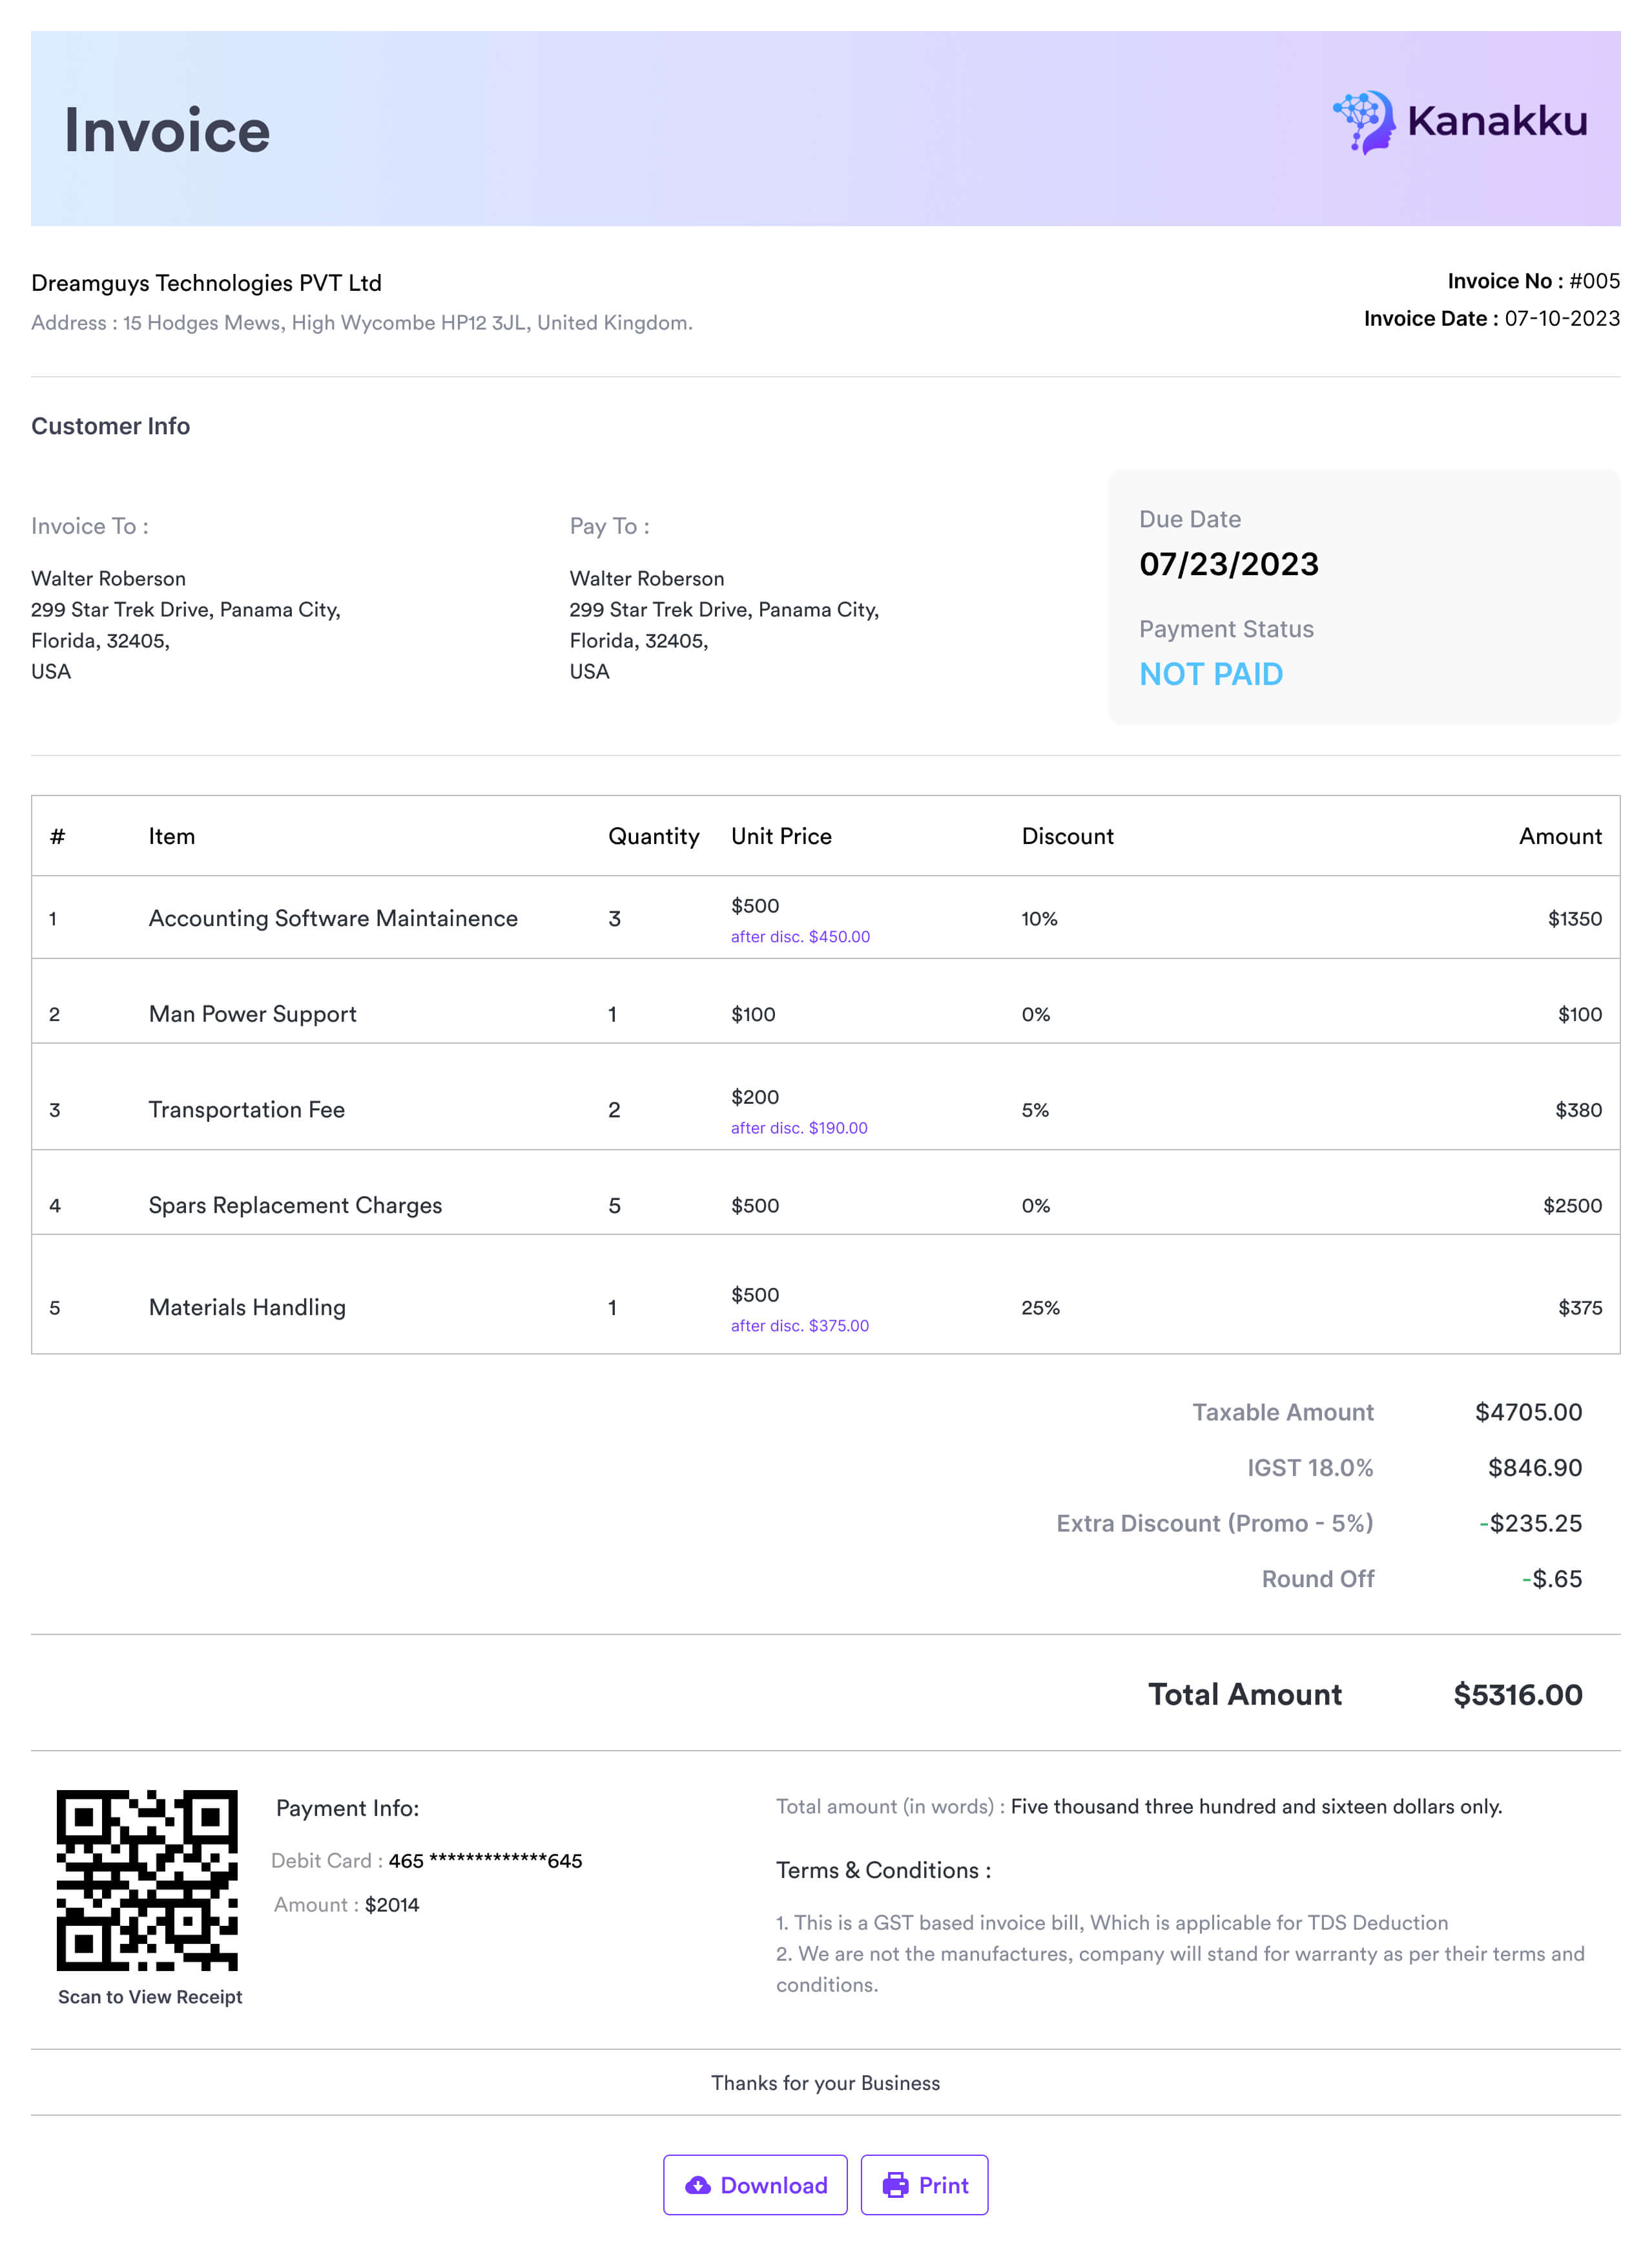Image resolution: width=1652 pixels, height=2247 pixels.
Task: Click the Print button
Action: (x=924, y=2185)
